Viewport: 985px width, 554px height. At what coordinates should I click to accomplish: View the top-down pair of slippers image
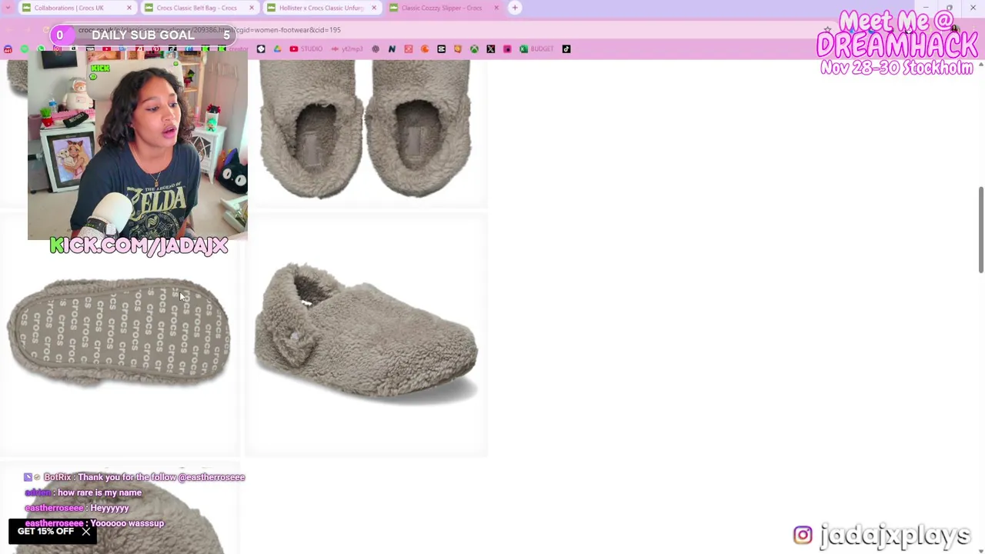tap(366, 132)
